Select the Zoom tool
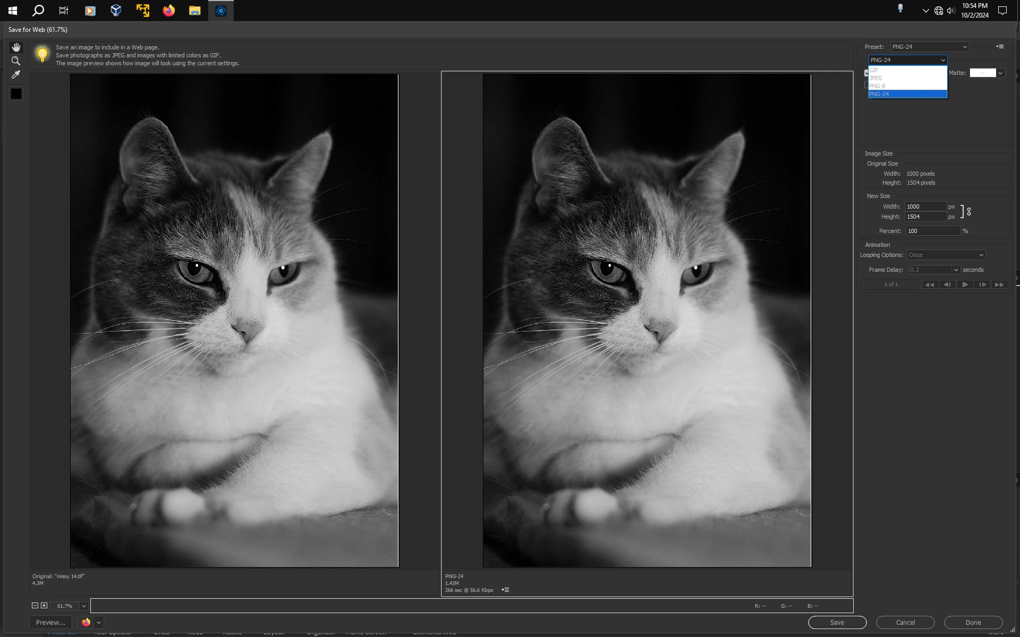The image size is (1020, 637). 16,61
